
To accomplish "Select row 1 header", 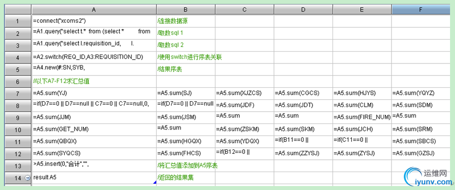I will click(x=18, y=21).
